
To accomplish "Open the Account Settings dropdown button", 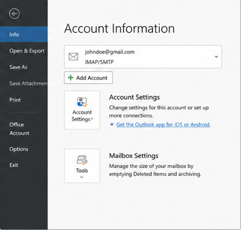I will pyautogui.click(x=82, y=110).
